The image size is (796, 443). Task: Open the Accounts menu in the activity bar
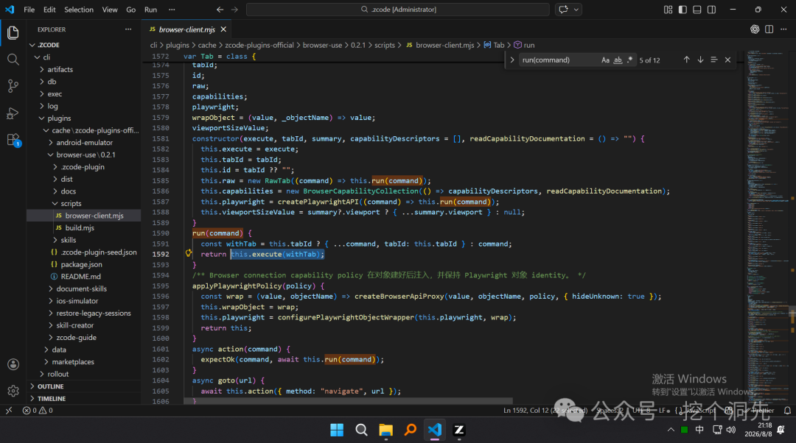pos(13,364)
